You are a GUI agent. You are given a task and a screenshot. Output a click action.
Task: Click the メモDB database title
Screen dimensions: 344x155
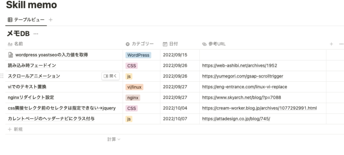[18, 34]
